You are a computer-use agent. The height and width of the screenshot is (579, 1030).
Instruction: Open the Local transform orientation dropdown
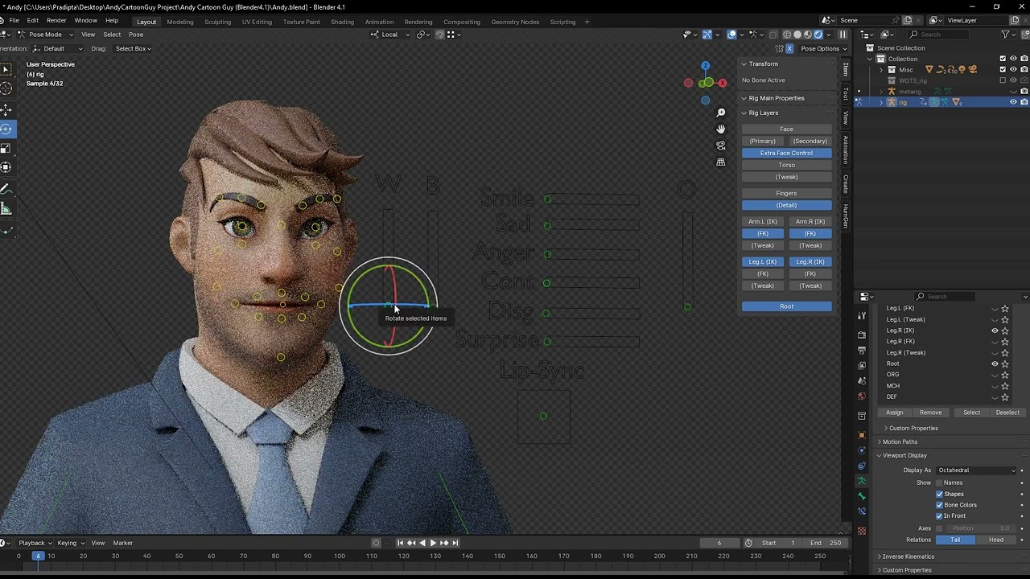coord(390,35)
